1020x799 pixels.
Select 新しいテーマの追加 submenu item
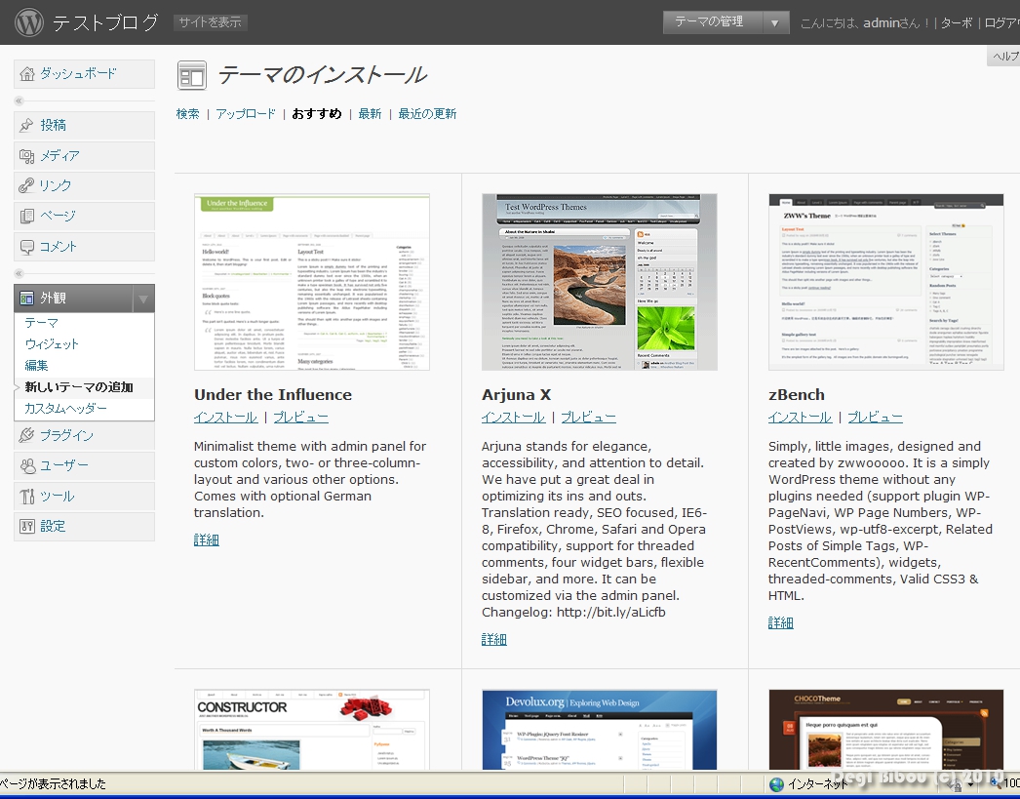click(79, 387)
